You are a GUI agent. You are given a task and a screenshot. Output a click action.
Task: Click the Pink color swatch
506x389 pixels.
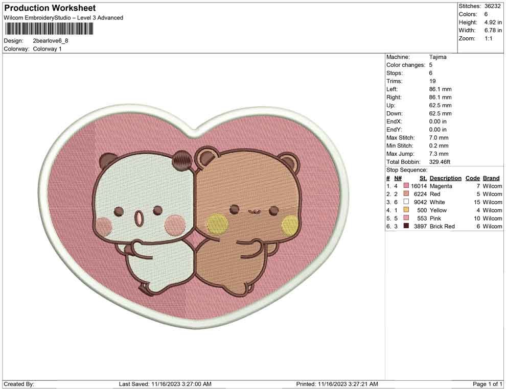point(406,218)
